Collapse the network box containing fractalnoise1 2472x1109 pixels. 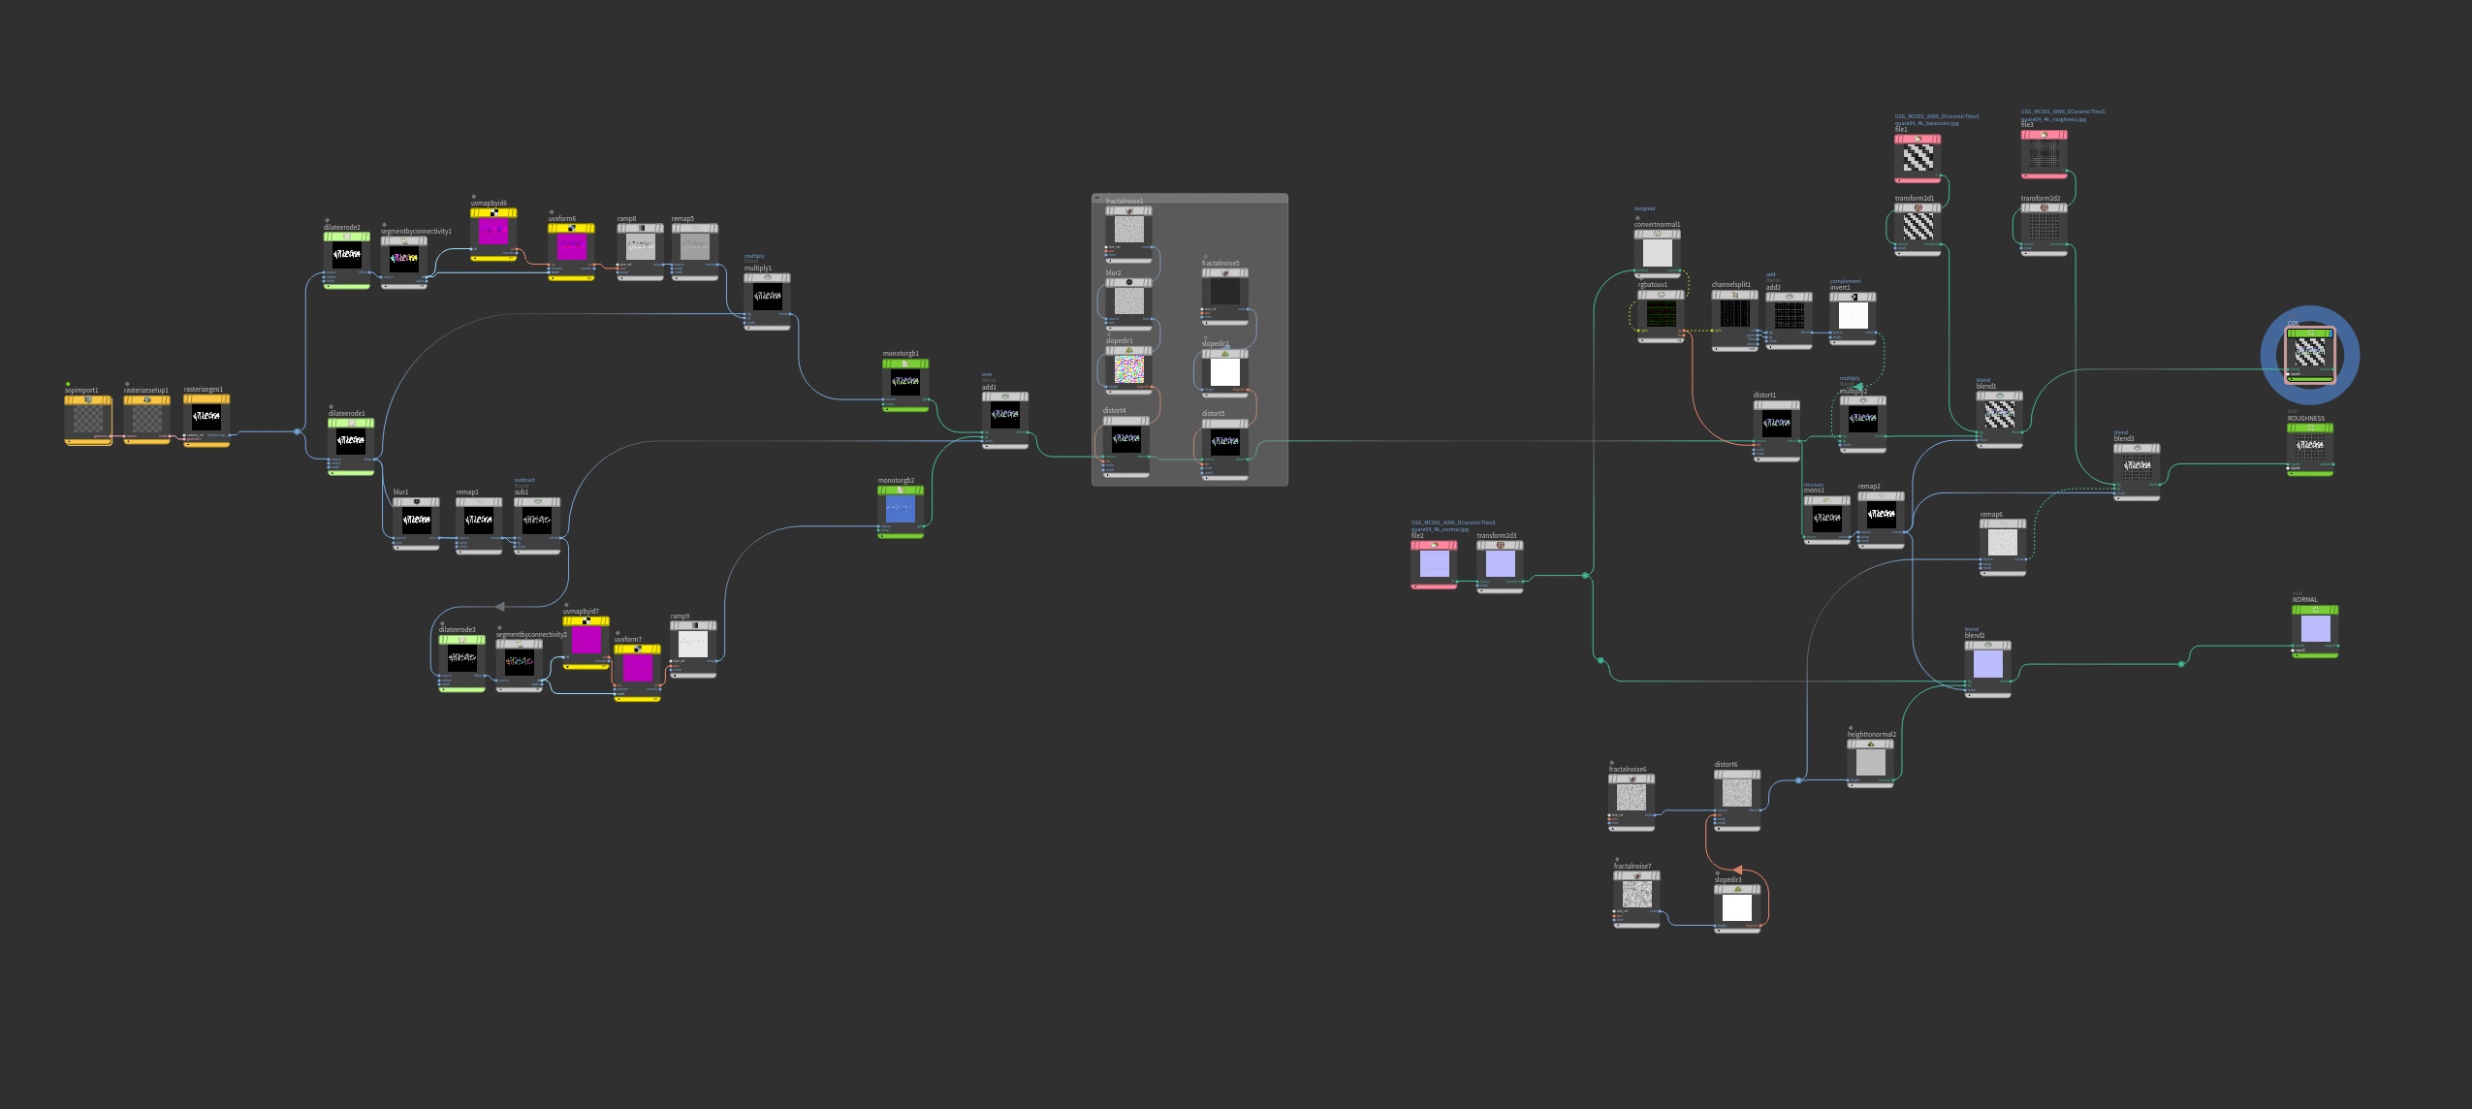pyautogui.click(x=1097, y=198)
